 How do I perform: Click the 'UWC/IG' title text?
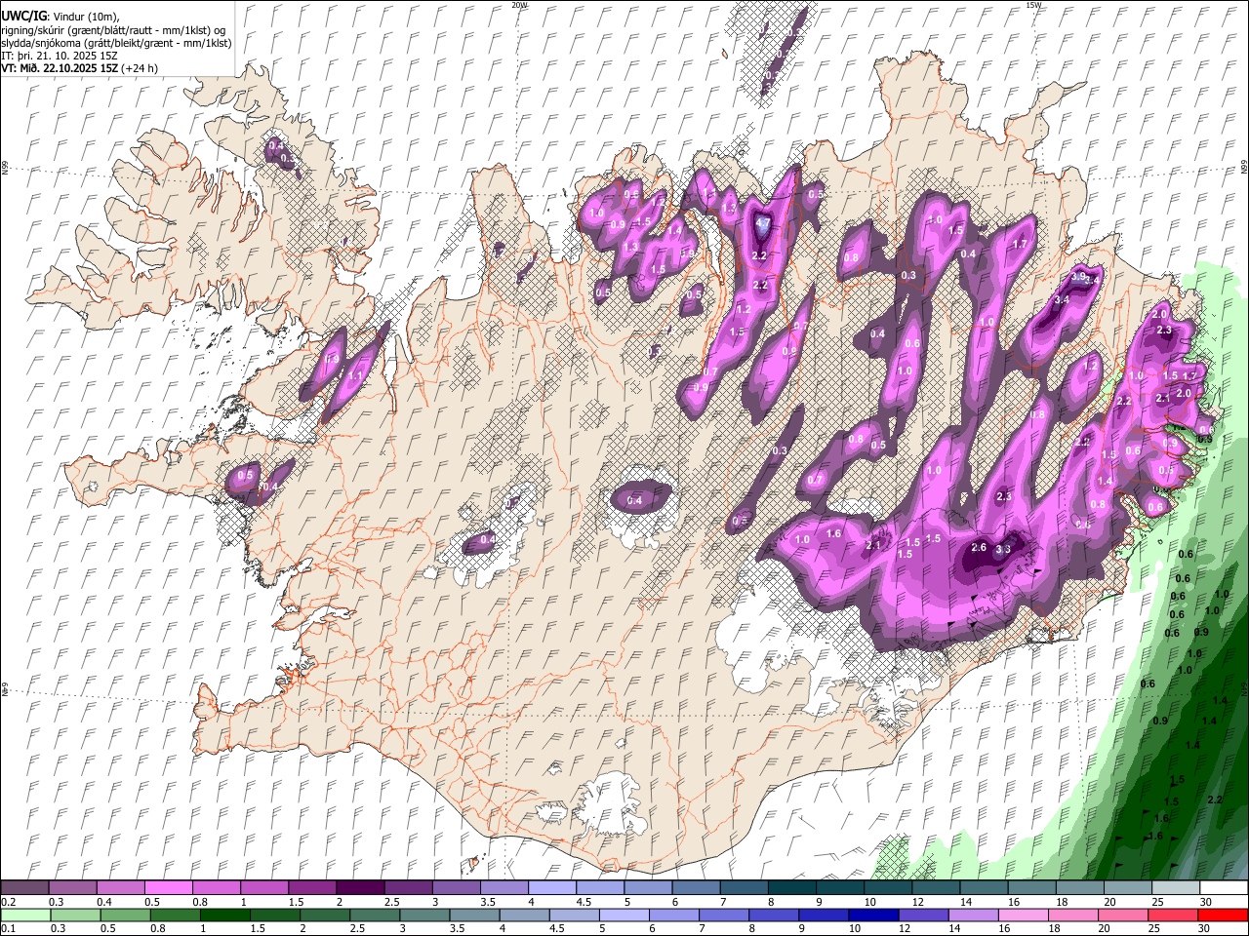click(23, 16)
